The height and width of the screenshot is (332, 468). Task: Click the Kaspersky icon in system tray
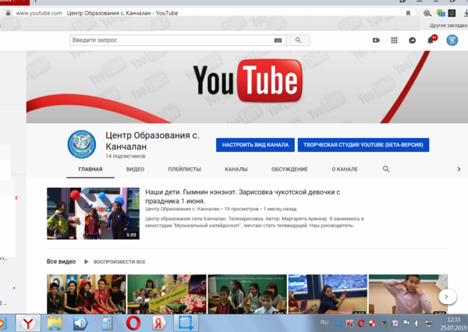[x=349, y=323]
